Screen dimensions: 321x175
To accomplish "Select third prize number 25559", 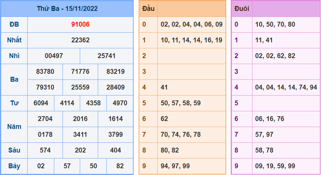I will pyautogui.click(x=80, y=87).
